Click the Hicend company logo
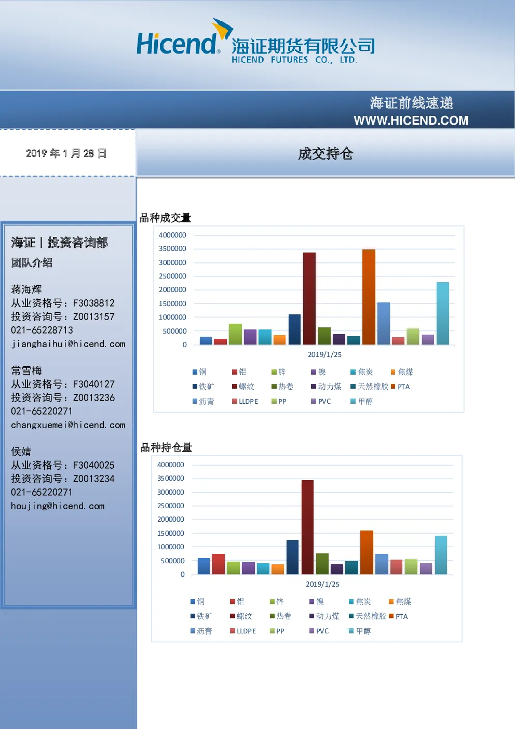This screenshot has width=515, height=729. coord(255,41)
